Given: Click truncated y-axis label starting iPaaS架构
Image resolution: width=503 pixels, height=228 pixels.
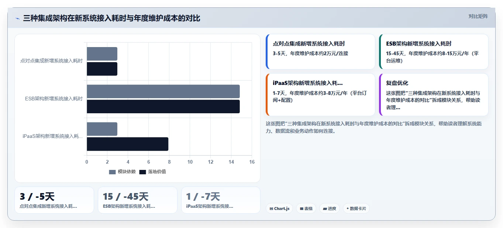Looking at the screenshot, I should (x=53, y=136).
